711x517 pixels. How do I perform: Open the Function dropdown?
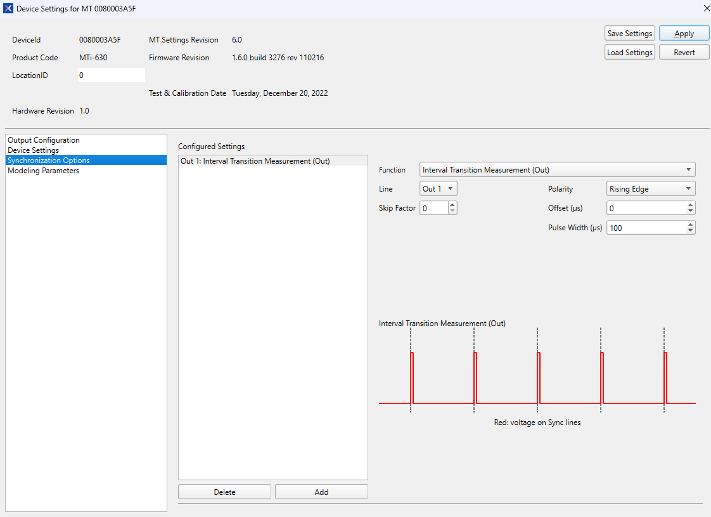[x=557, y=170]
